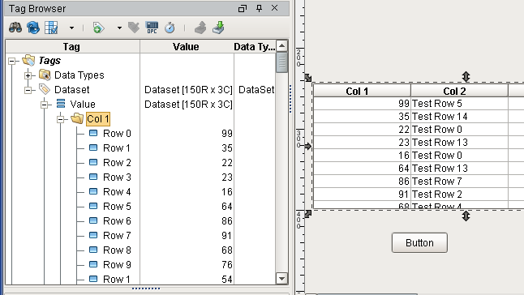
Task: Click Value's Dataset [150R x 3C] cell
Action: pos(188,105)
